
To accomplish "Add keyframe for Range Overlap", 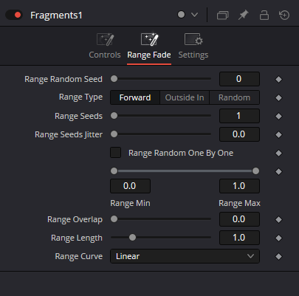I will [278, 219].
